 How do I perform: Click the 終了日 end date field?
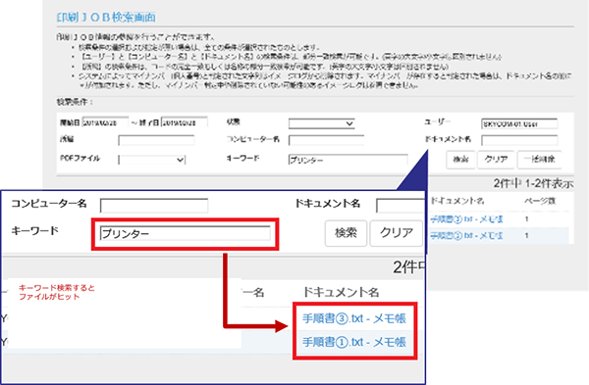tap(185, 122)
